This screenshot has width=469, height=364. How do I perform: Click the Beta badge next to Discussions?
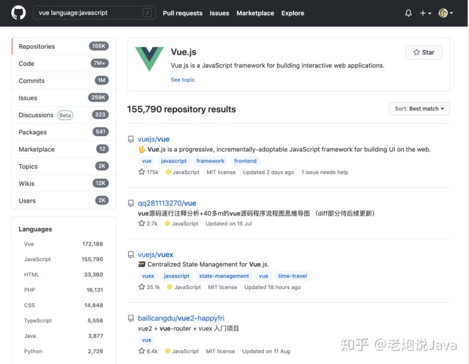(x=65, y=115)
